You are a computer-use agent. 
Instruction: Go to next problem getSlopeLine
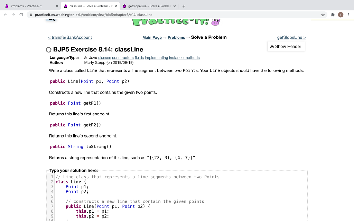pos(291,37)
